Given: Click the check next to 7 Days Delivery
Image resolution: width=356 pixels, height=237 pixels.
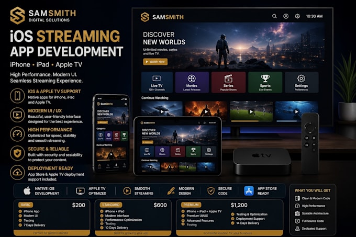Looking at the screenshot, I should point(20,225).
